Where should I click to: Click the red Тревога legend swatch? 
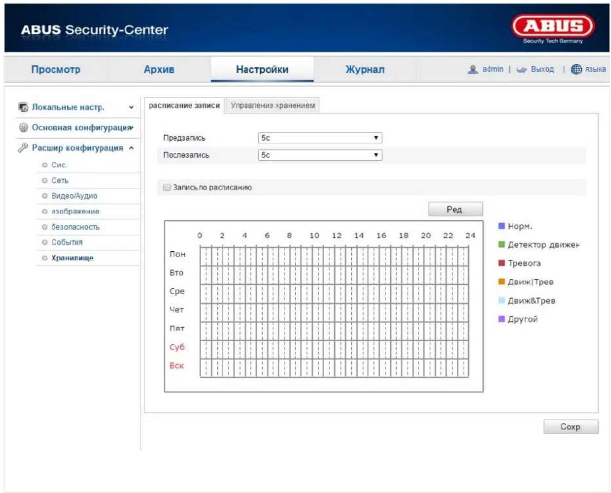pos(501,263)
